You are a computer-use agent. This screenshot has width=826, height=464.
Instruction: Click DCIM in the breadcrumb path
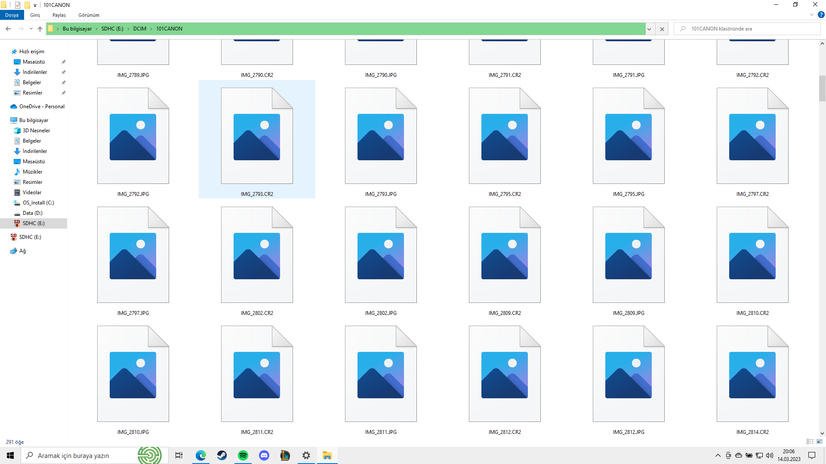coord(139,29)
